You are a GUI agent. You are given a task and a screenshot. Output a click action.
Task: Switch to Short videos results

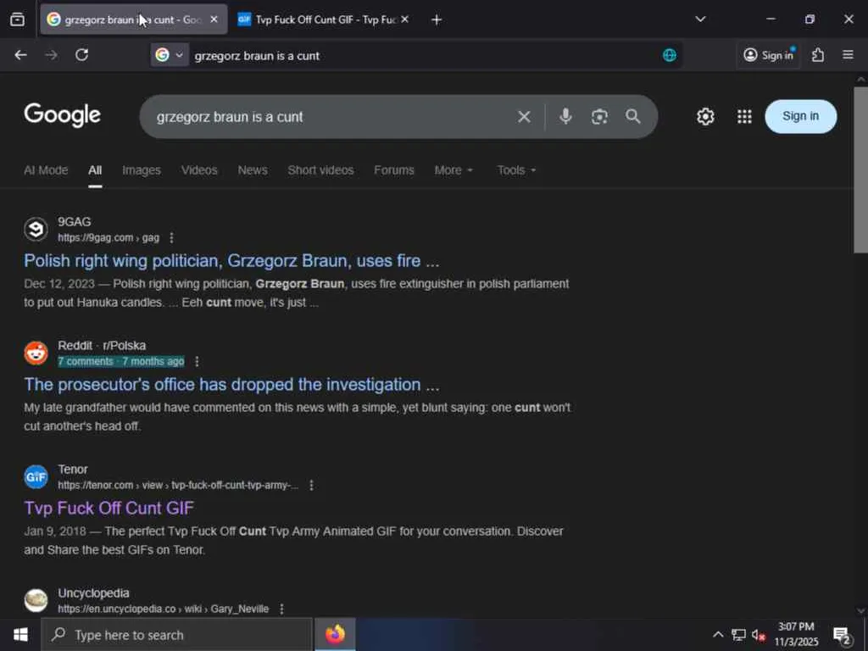tap(320, 170)
